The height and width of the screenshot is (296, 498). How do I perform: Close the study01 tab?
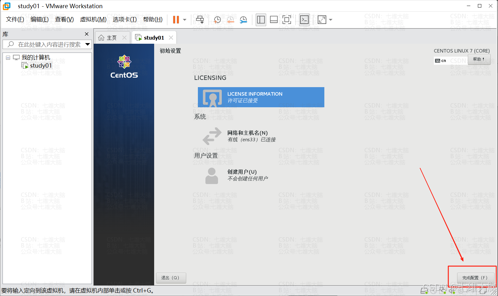(171, 38)
